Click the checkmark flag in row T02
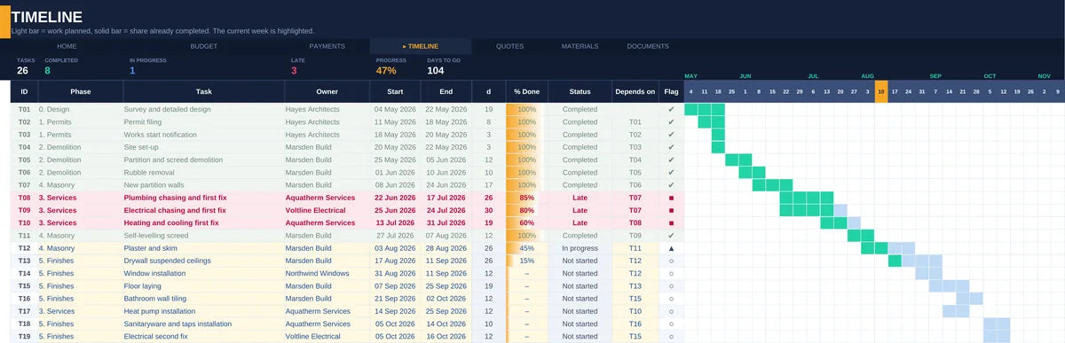 pos(671,122)
